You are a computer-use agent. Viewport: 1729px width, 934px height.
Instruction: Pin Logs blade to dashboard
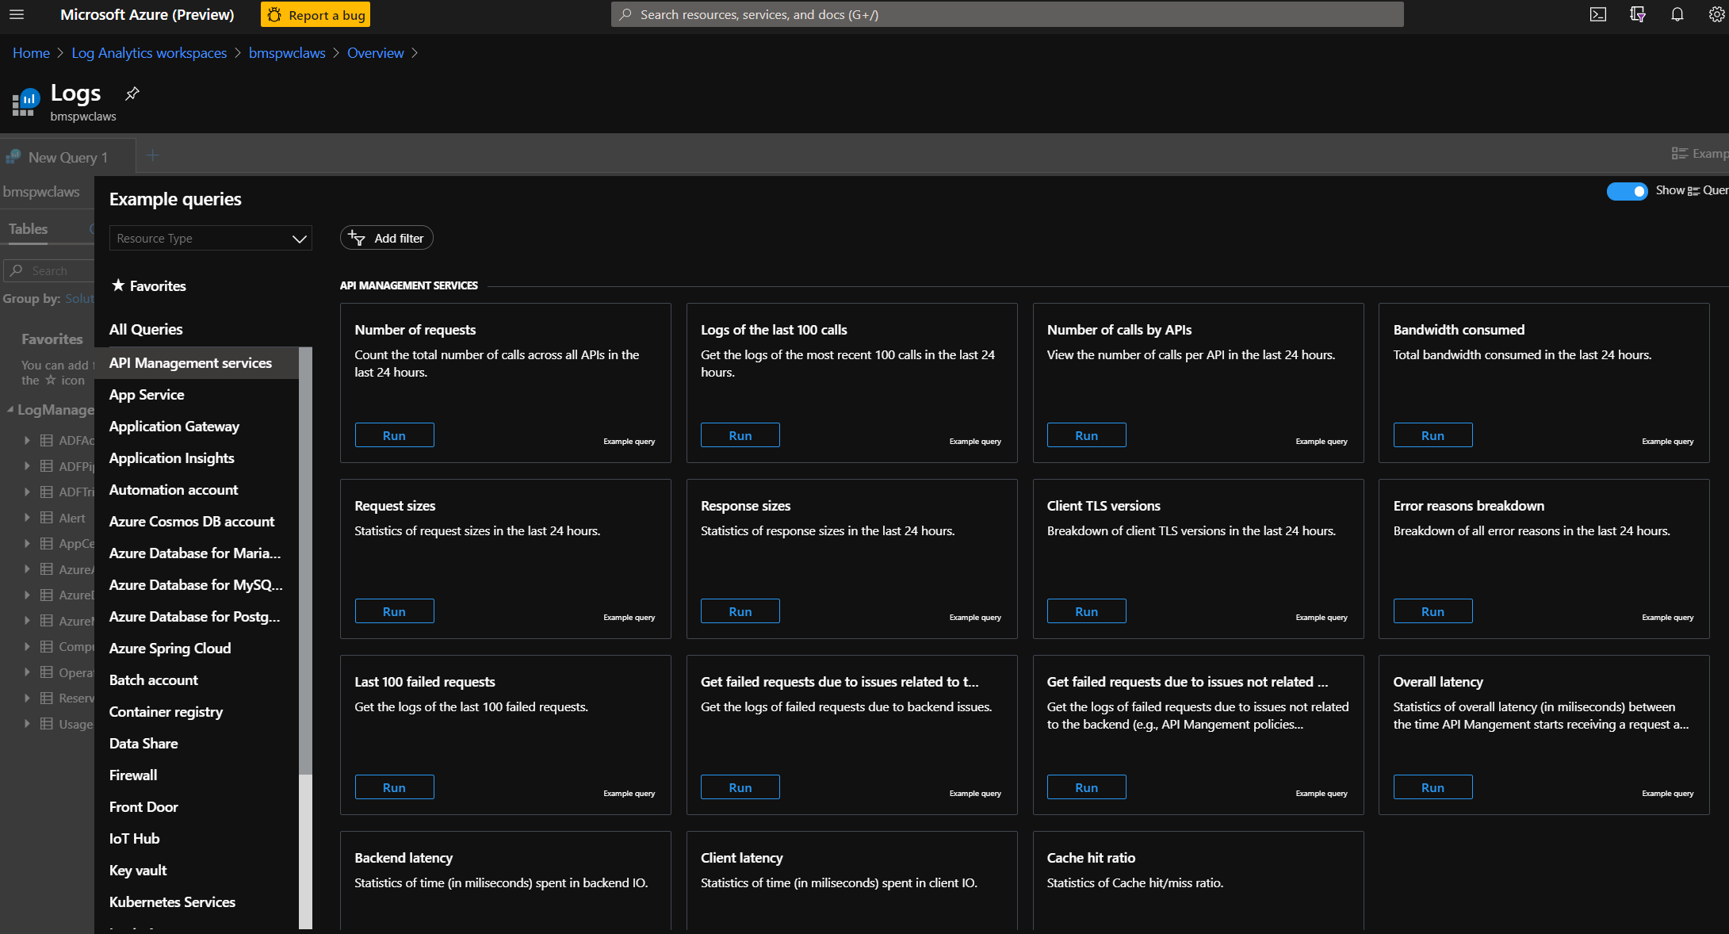pyautogui.click(x=132, y=94)
